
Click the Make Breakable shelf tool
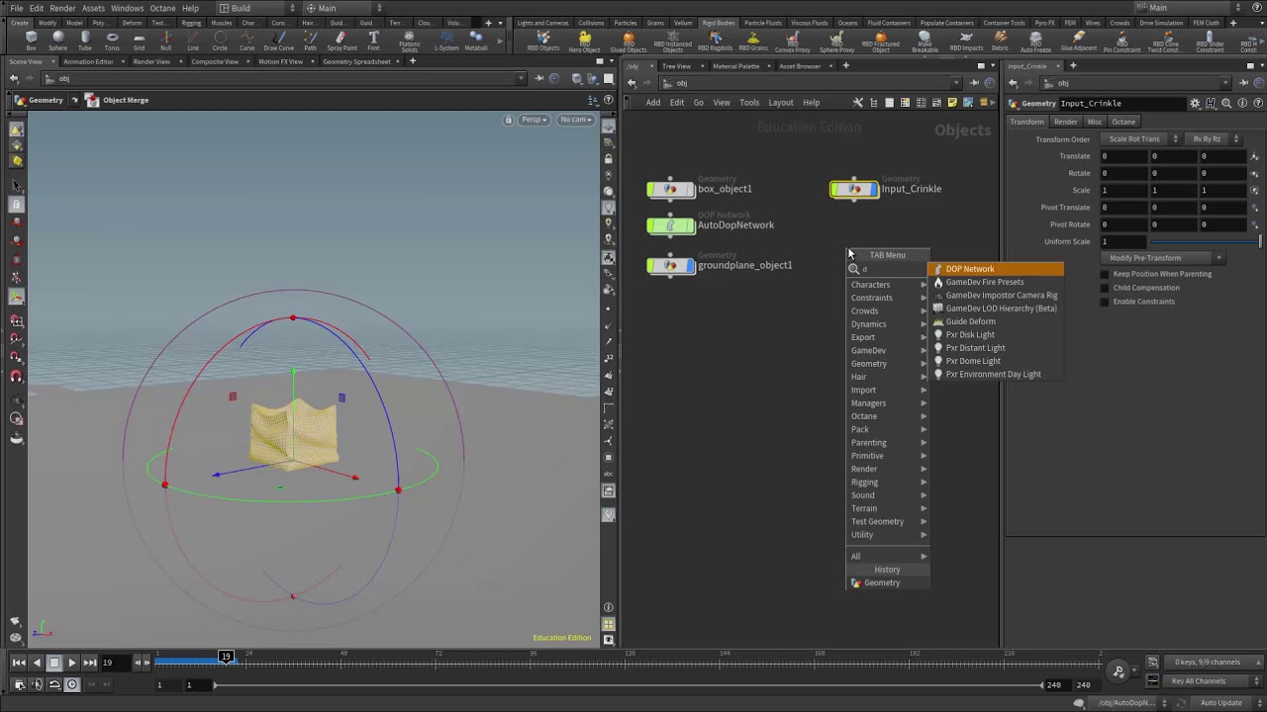tap(925, 42)
